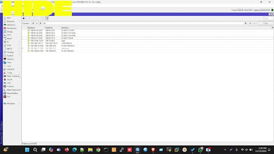The image size is (274, 154).
Task: Open the taskbar Search icon
Action: (35, 150)
